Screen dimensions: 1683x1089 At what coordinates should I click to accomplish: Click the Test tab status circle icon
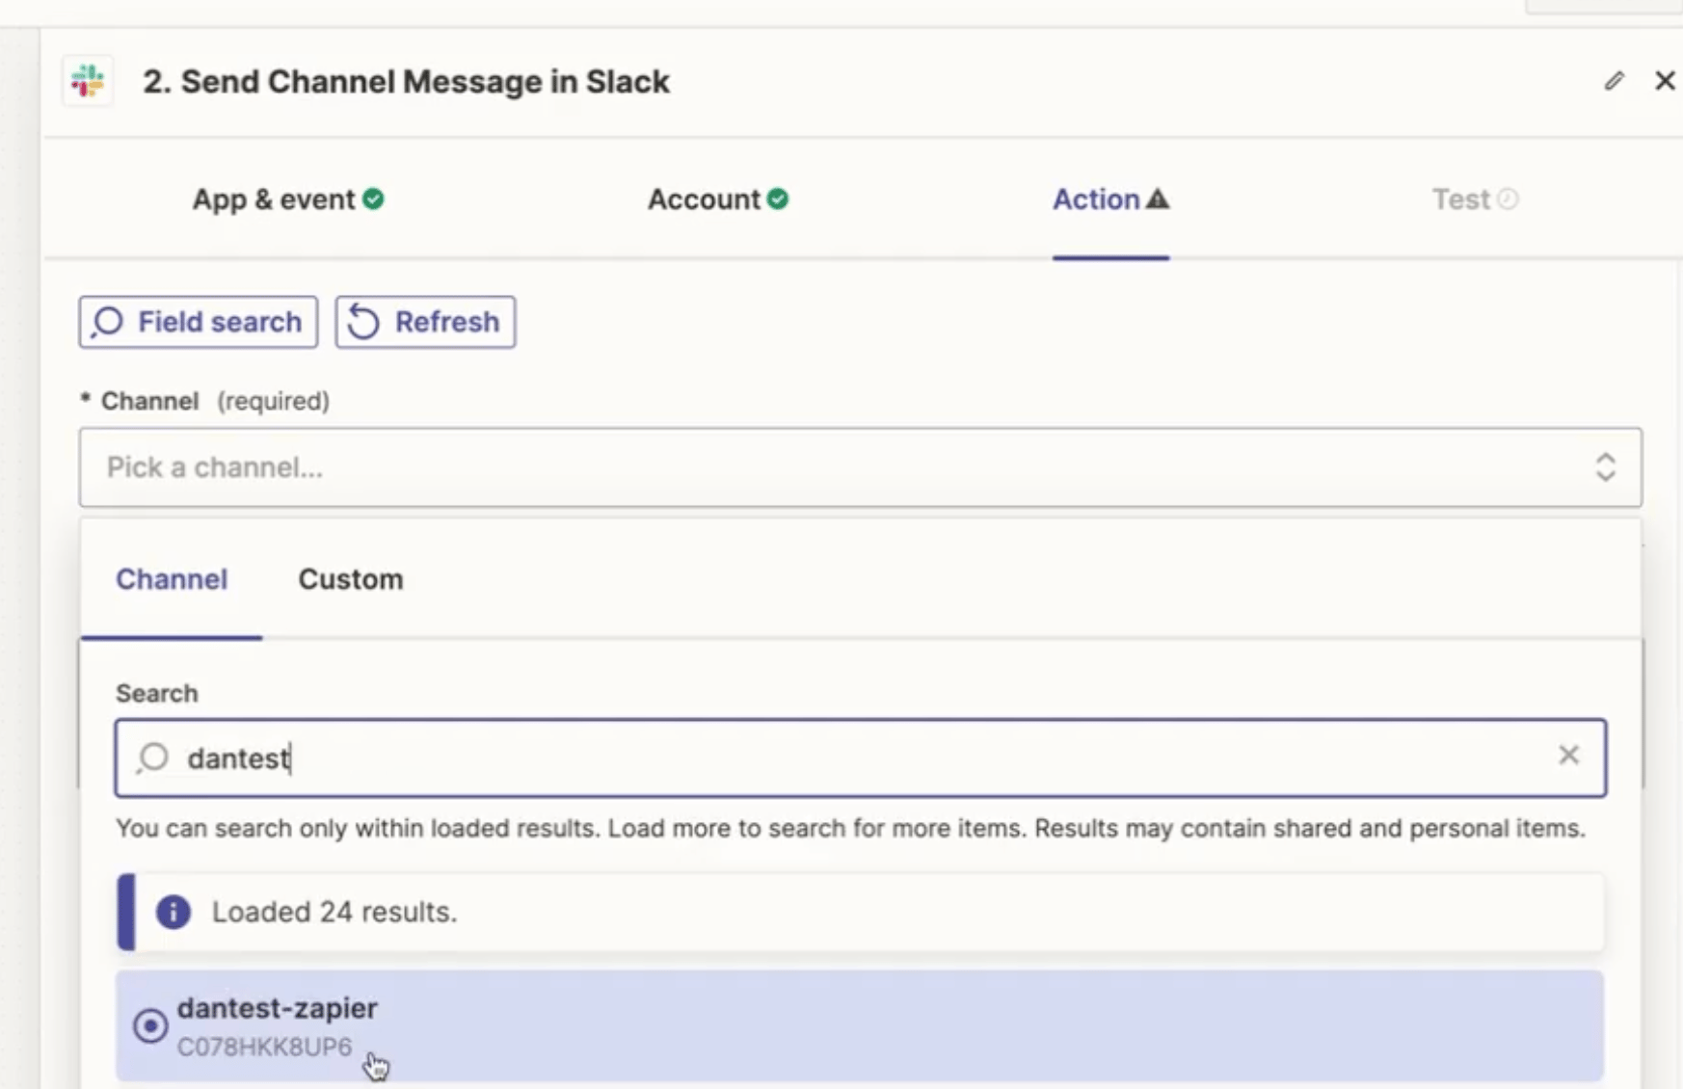coord(1509,199)
